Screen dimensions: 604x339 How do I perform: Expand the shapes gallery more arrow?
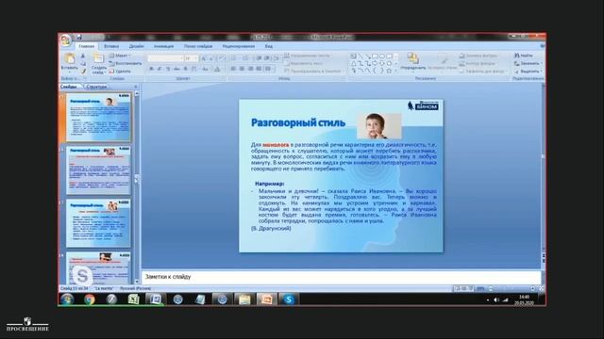coord(396,72)
